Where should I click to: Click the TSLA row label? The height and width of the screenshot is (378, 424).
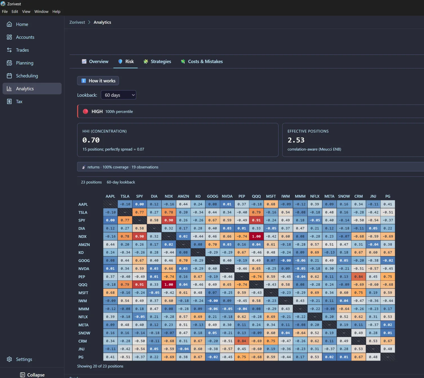coord(83,212)
